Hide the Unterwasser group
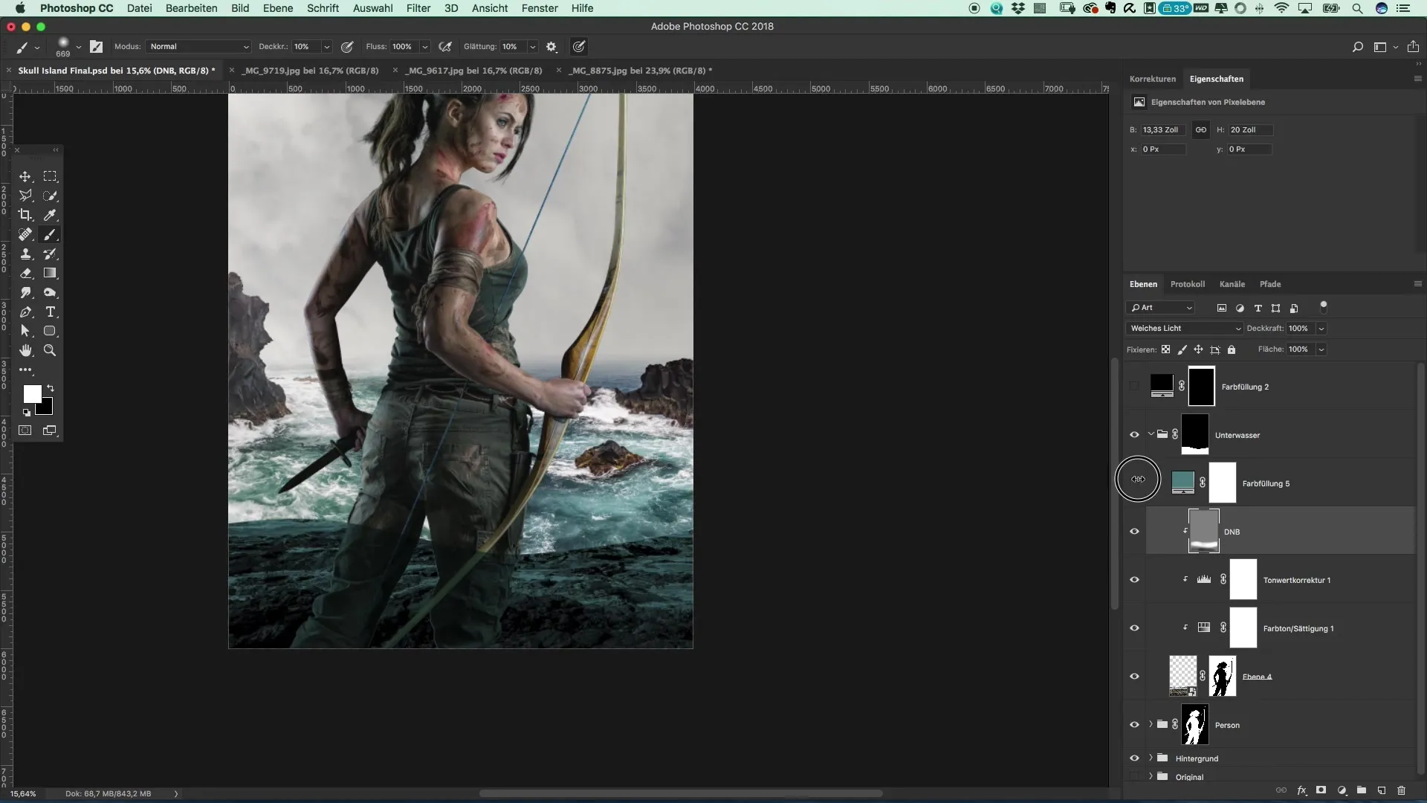Viewport: 1427px width, 803px height. [x=1134, y=435]
